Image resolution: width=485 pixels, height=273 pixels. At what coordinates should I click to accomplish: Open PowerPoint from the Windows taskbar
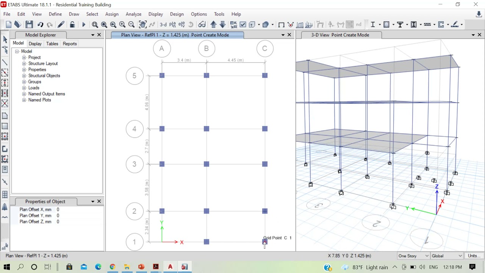(141, 267)
